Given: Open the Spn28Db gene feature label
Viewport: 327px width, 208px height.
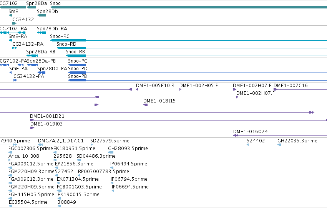Looking at the screenshot, I should [47, 12].
